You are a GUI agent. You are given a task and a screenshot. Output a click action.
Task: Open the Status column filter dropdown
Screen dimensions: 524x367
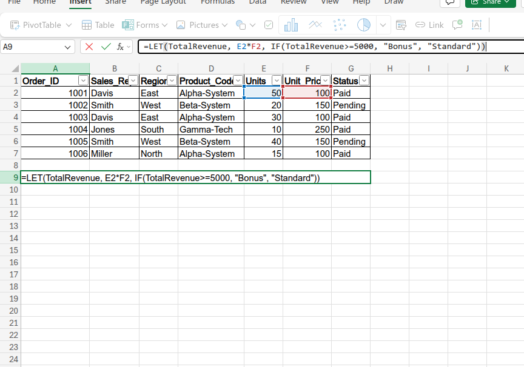click(x=364, y=81)
